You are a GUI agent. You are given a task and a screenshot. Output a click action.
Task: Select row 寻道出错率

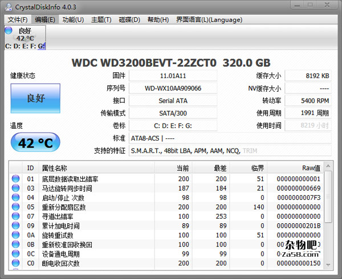166,216
